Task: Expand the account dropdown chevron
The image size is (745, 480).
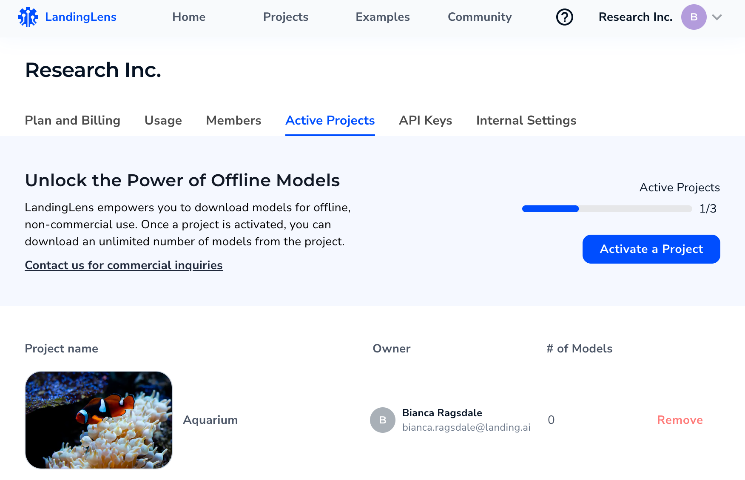Action: coord(717,17)
